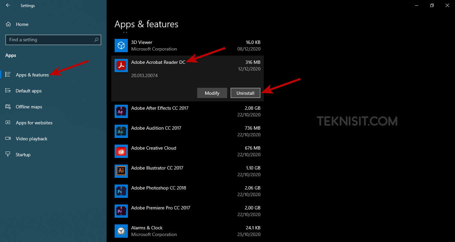Click the Home icon in sidebar

pyautogui.click(x=8, y=24)
